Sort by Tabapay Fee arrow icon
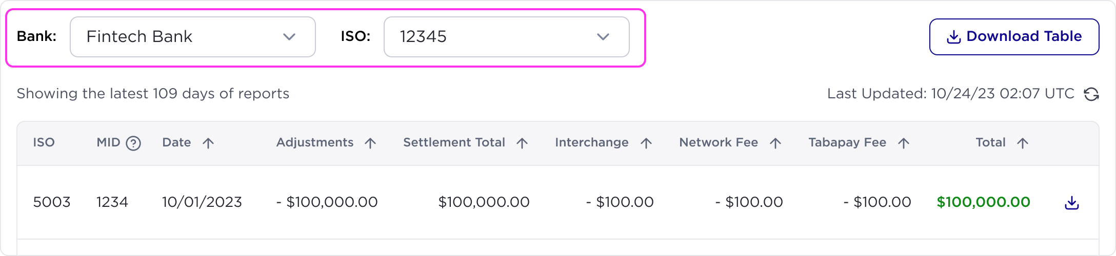Image resolution: width=1116 pixels, height=256 pixels. [x=904, y=143]
